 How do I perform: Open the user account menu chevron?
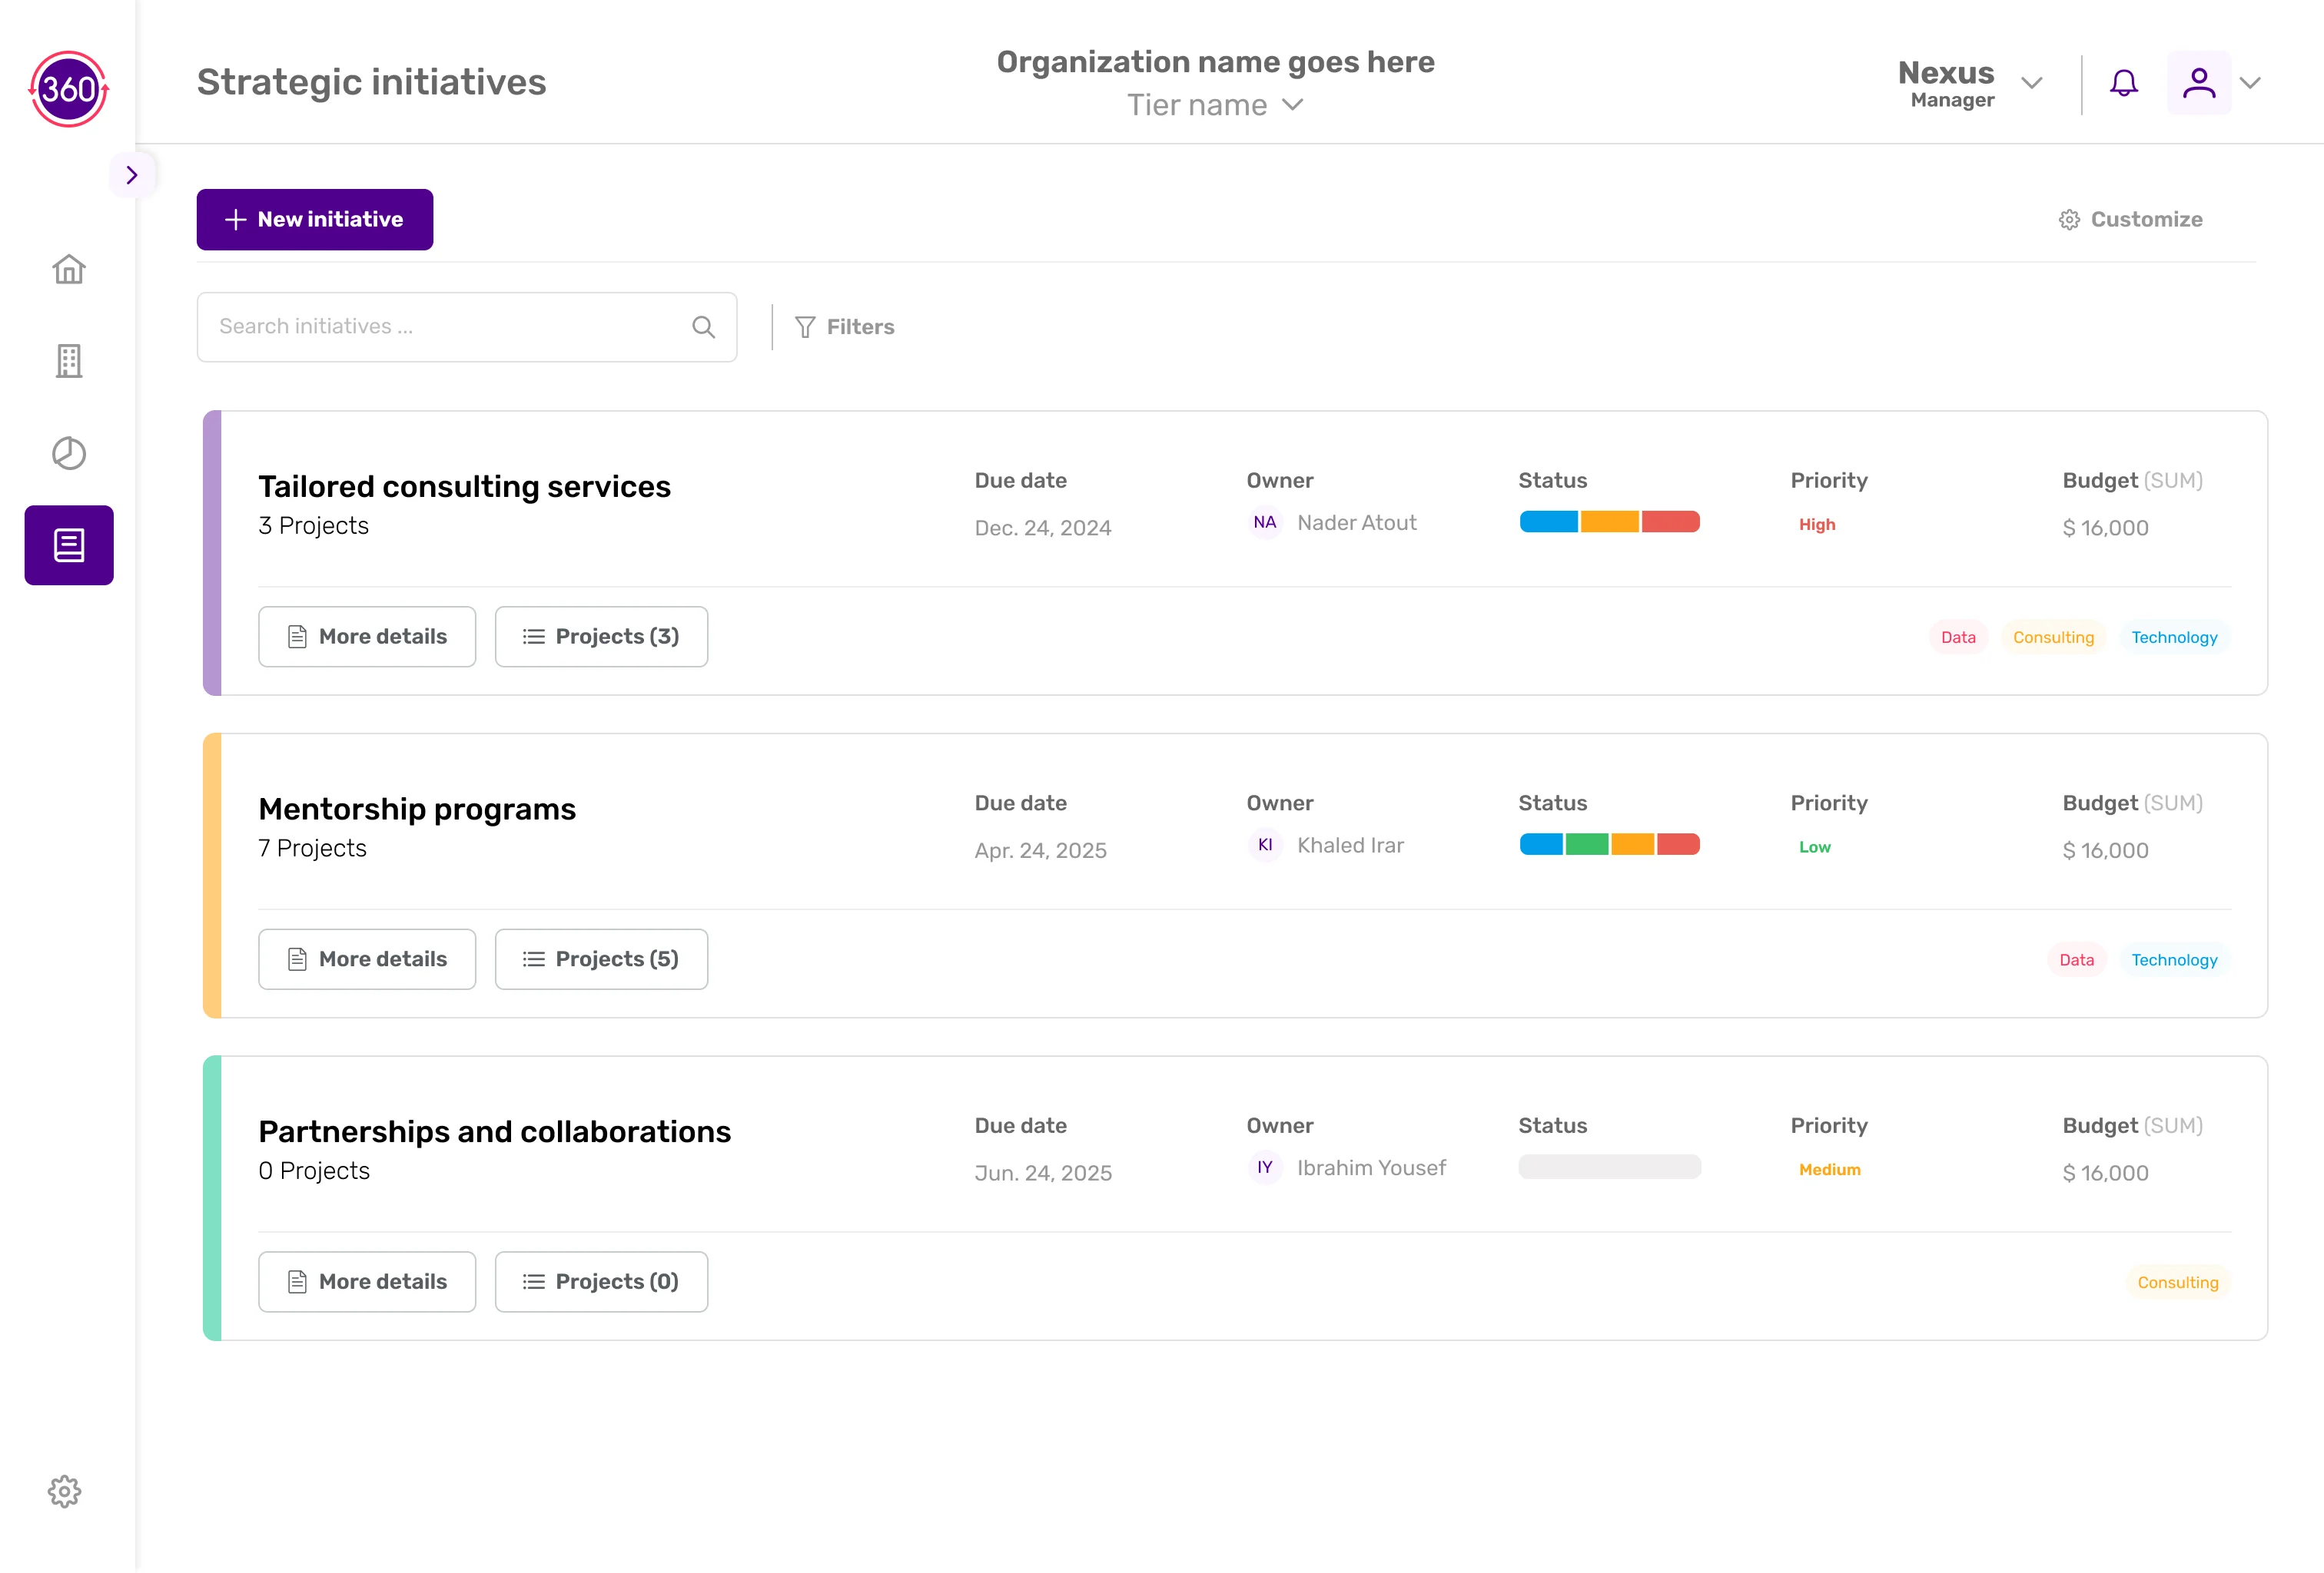point(2250,83)
